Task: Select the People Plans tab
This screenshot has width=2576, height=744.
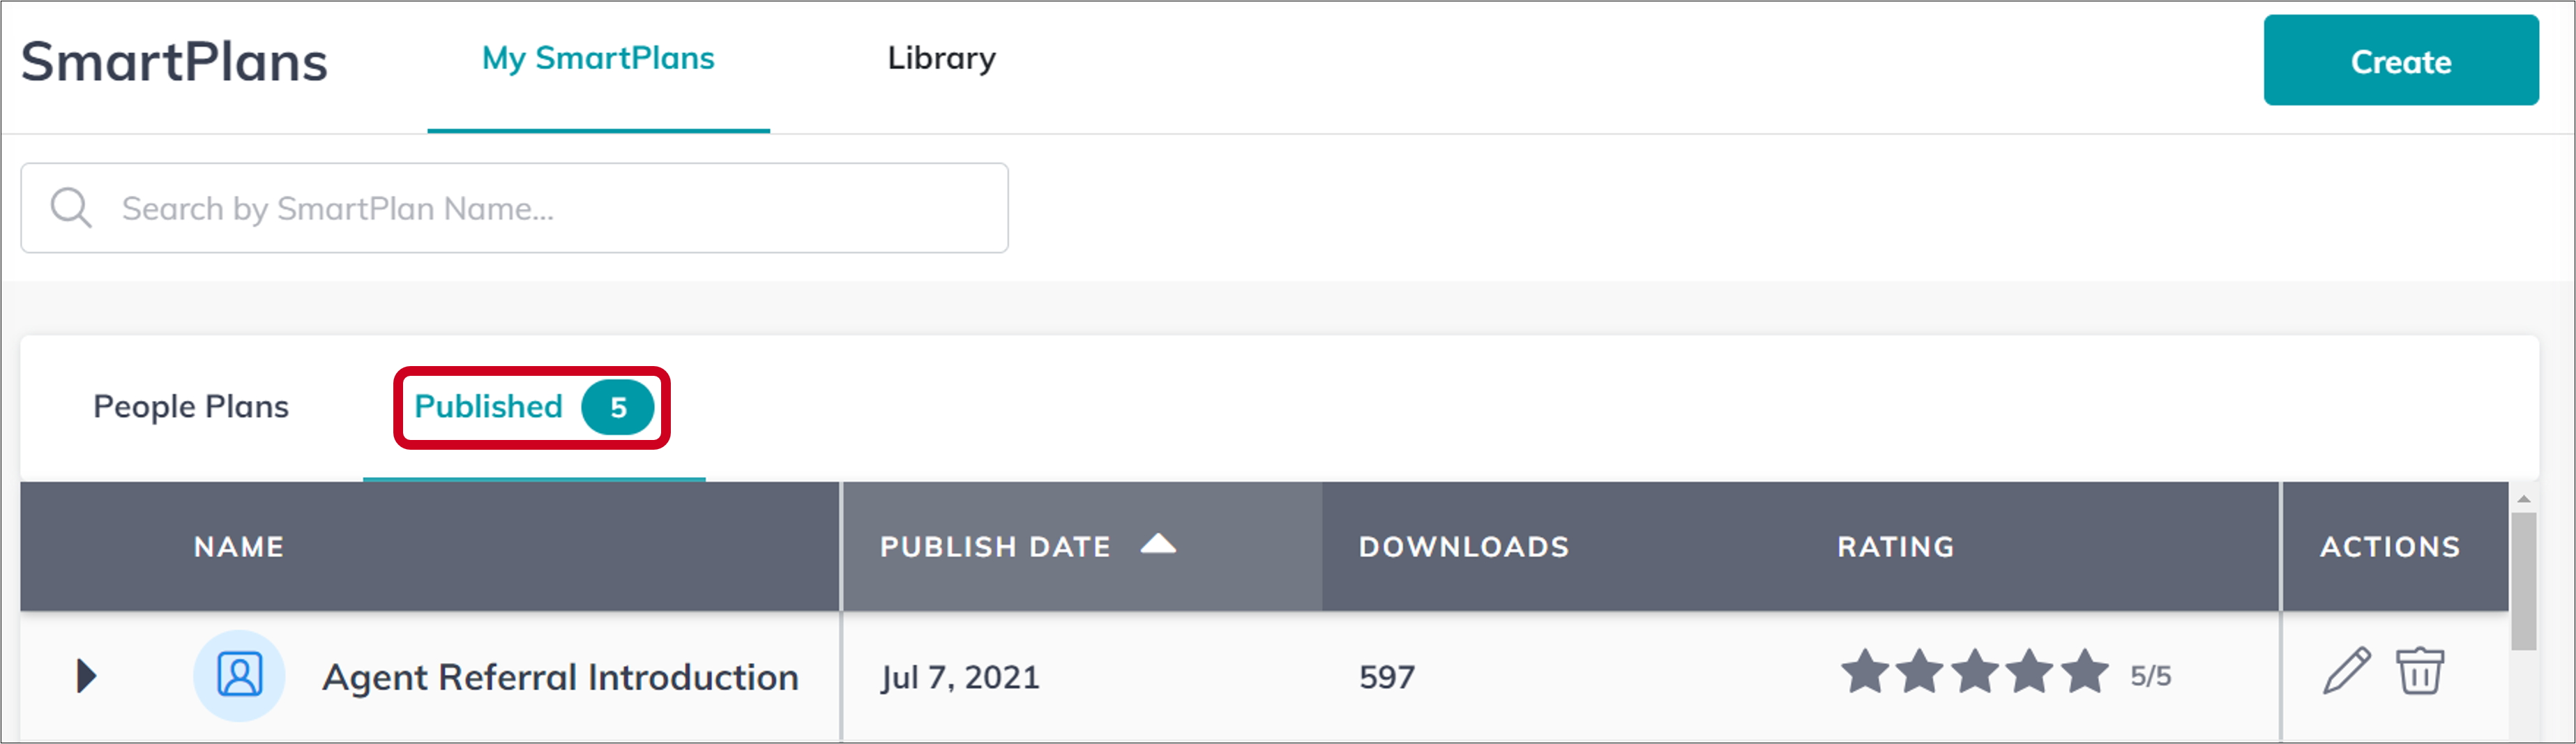Action: pyautogui.click(x=191, y=407)
